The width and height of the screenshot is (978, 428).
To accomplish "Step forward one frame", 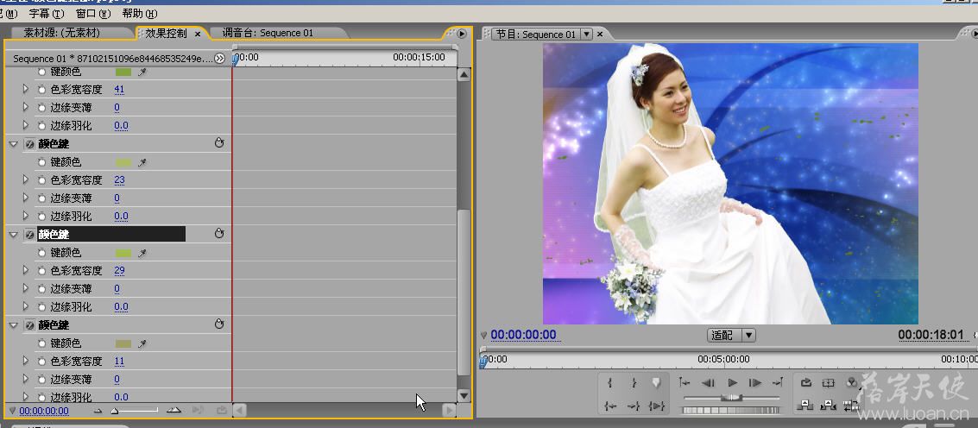I will (755, 382).
